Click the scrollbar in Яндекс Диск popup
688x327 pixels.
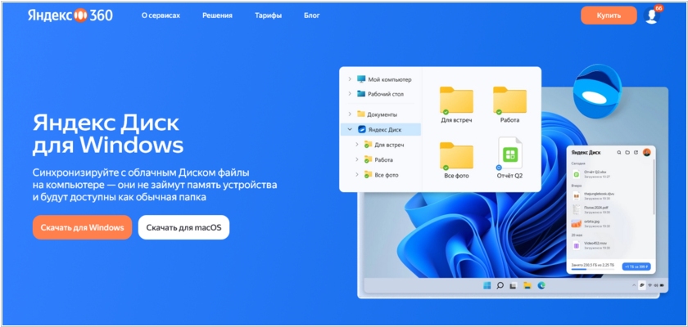click(654, 187)
